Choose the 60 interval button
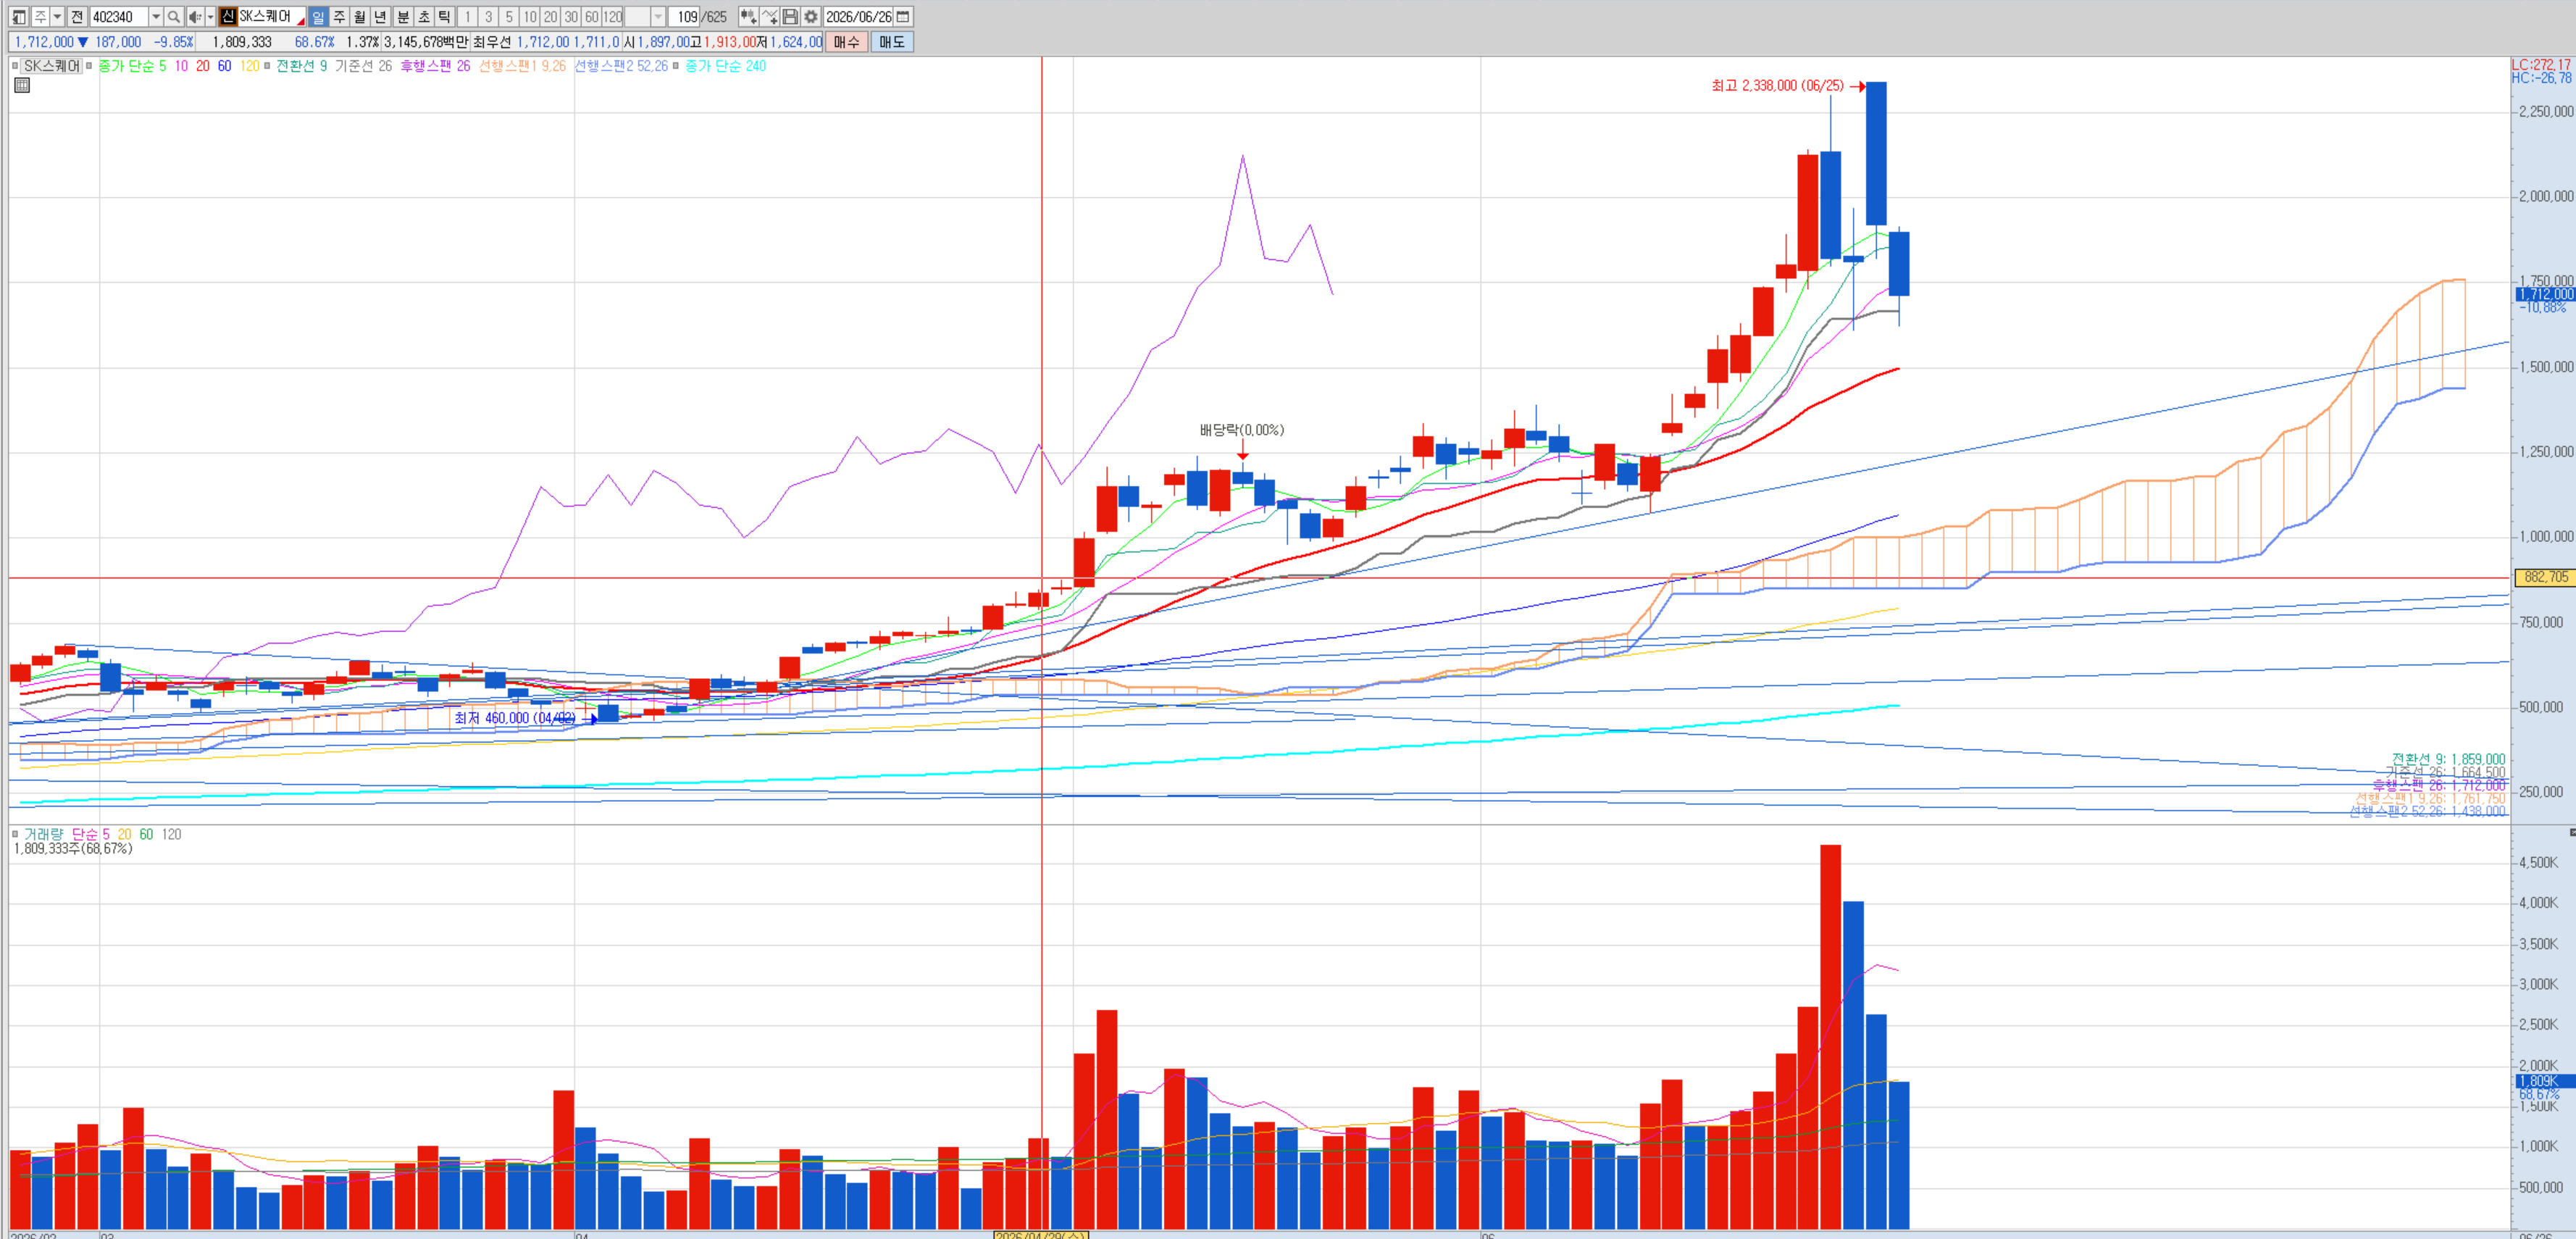 click(592, 17)
